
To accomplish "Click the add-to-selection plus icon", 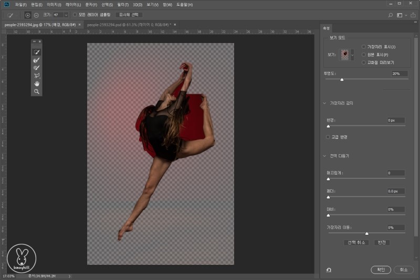I will tap(28, 15).
